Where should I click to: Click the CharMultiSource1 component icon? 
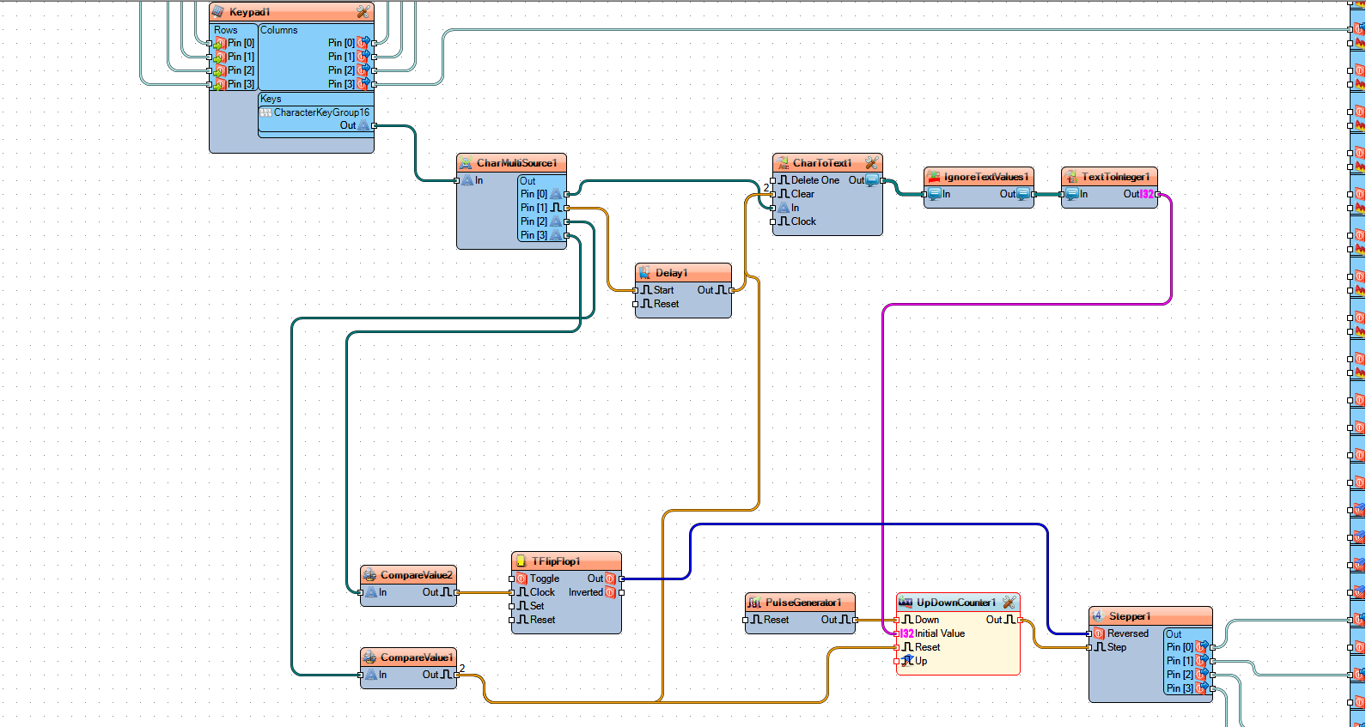pos(466,163)
